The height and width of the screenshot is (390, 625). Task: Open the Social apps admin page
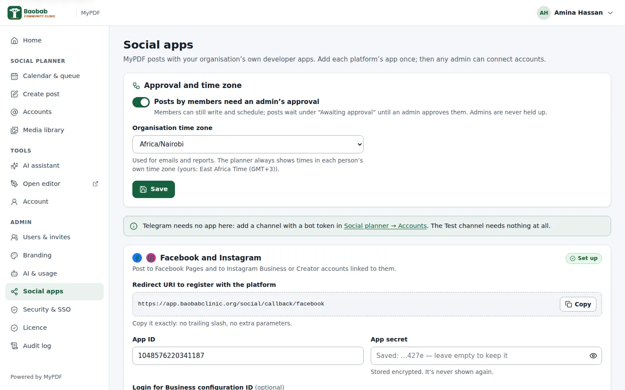(x=54, y=292)
